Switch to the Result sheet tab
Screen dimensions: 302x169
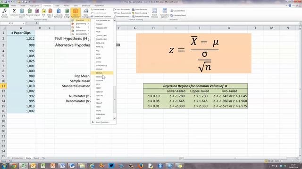(x=36, y=158)
